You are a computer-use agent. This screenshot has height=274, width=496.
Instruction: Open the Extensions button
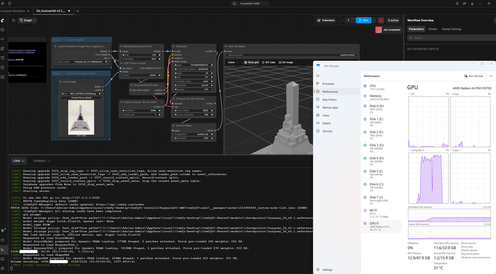click(x=326, y=20)
